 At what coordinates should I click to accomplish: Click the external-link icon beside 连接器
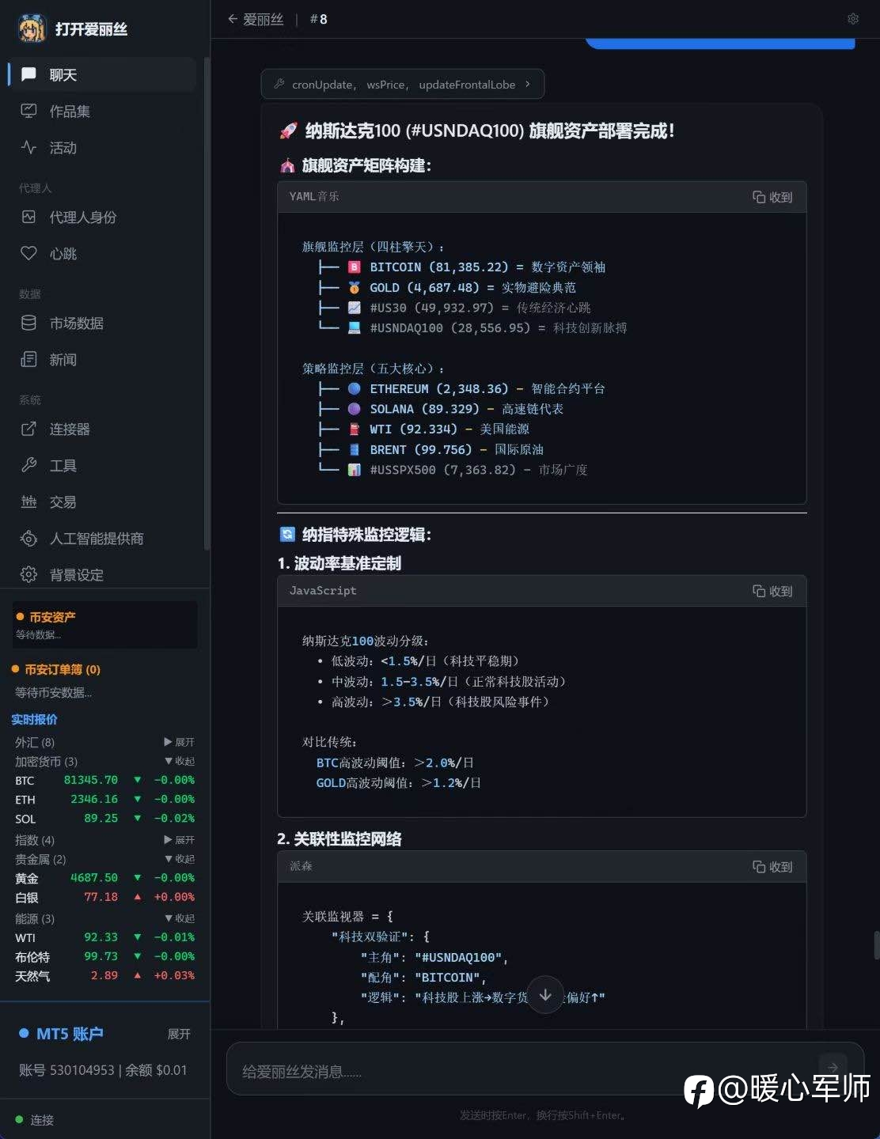[x=28, y=429]
